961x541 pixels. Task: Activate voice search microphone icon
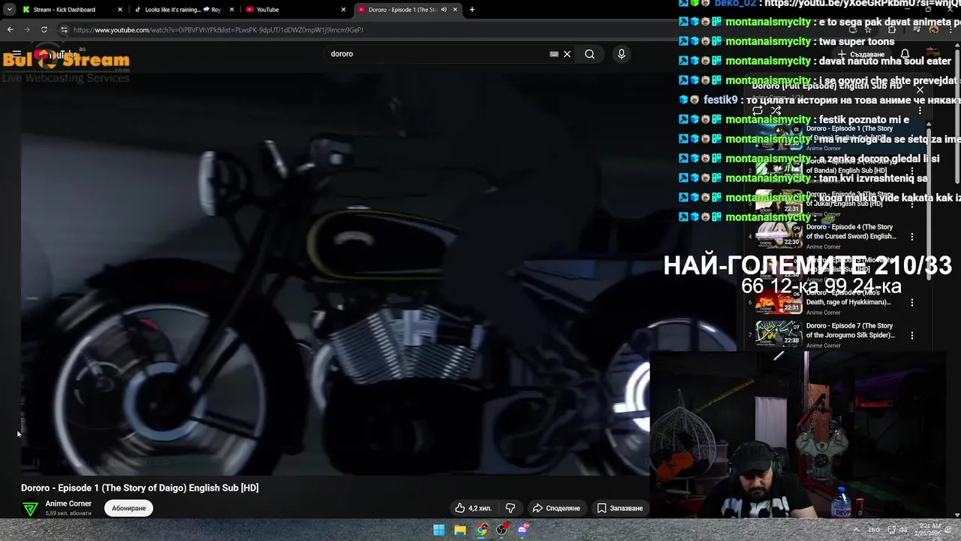(621, 54)
